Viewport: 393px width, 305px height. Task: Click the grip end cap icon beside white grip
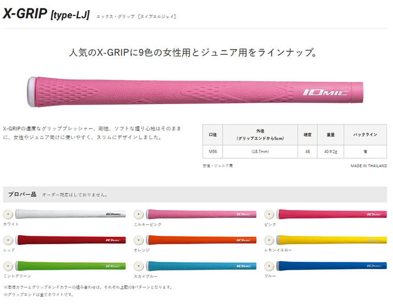[8, 215]
